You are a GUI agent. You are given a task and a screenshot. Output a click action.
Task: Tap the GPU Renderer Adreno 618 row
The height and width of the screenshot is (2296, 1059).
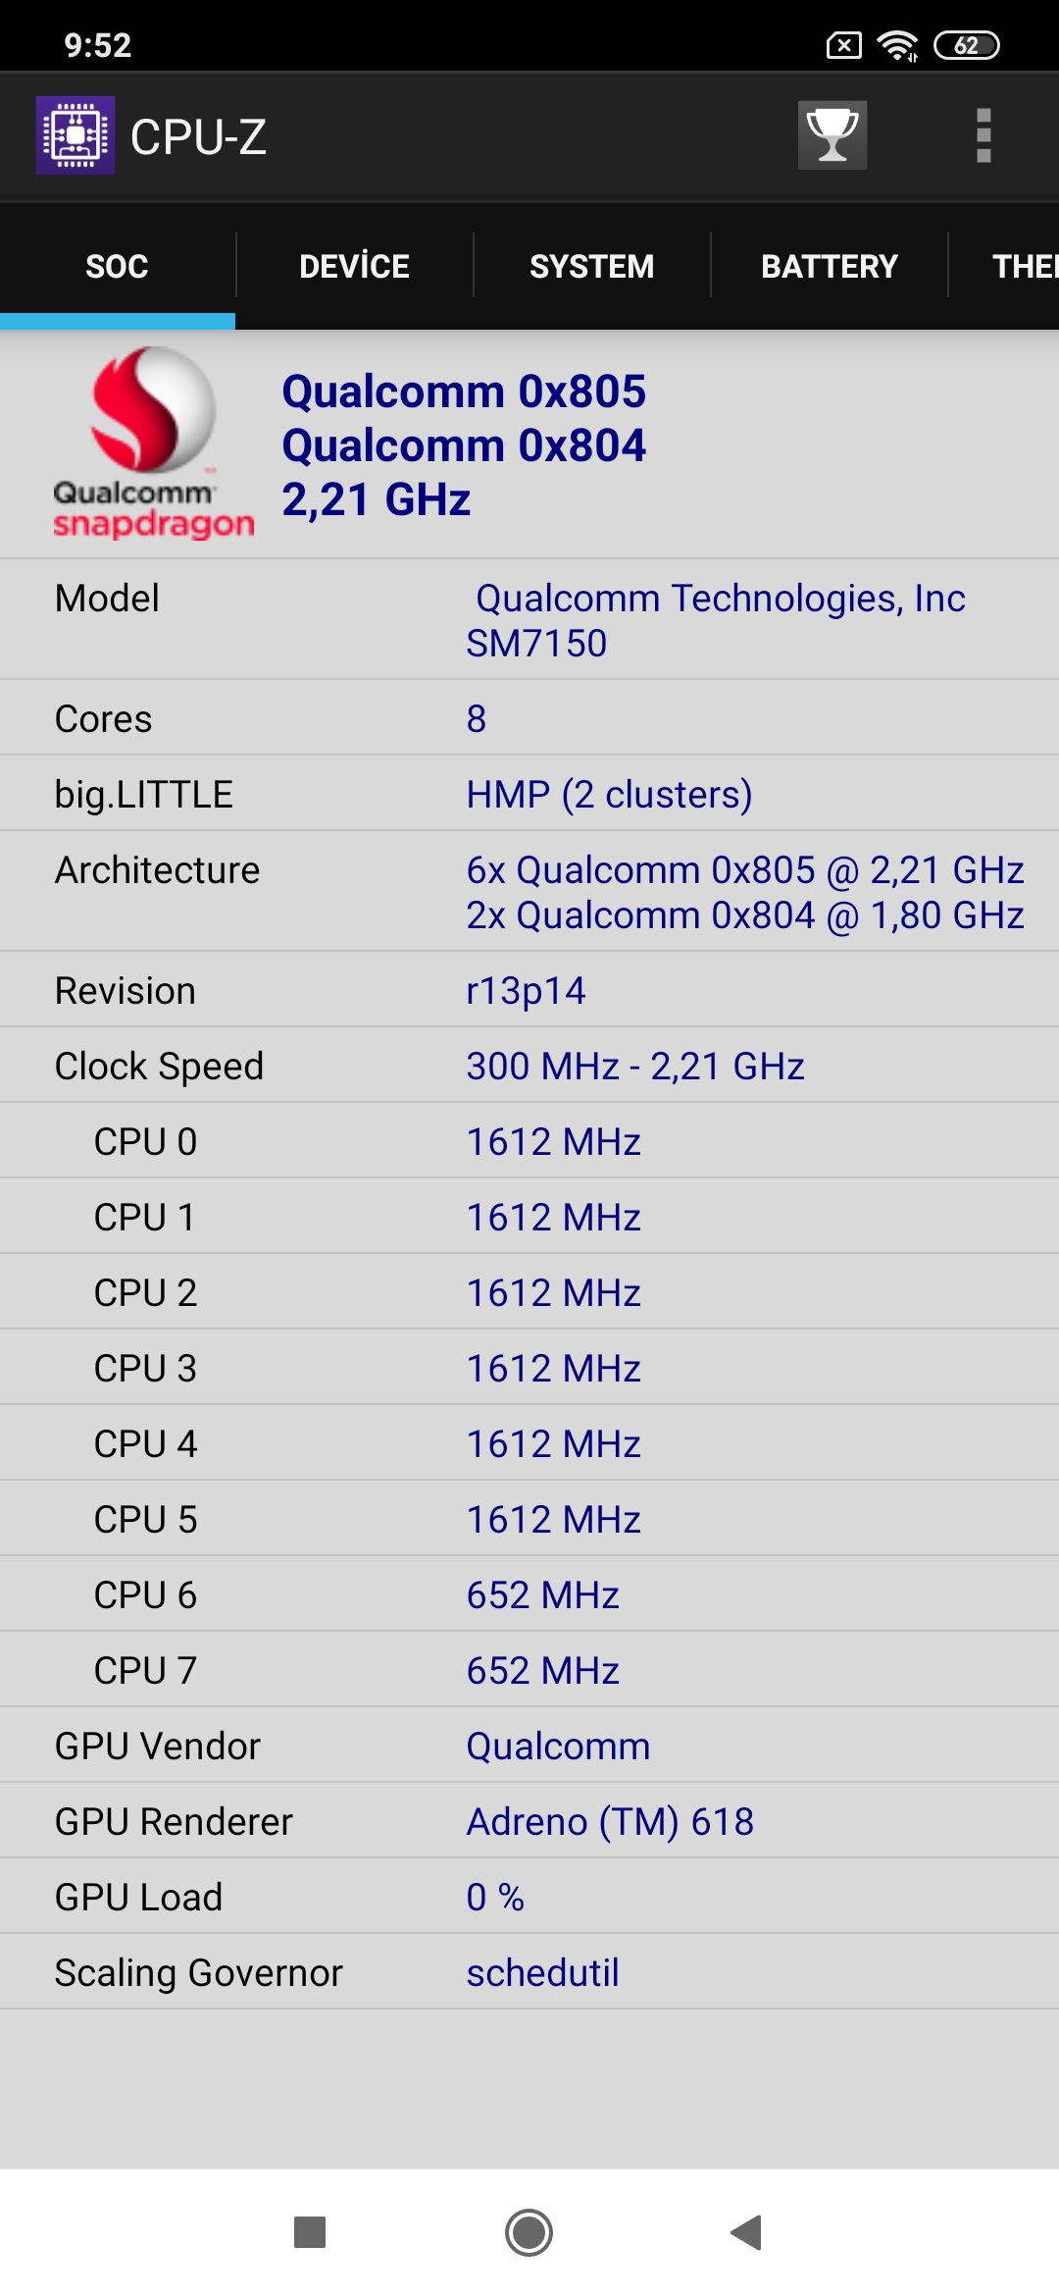(529, 1821)
